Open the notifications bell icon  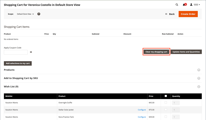[185, 5]
